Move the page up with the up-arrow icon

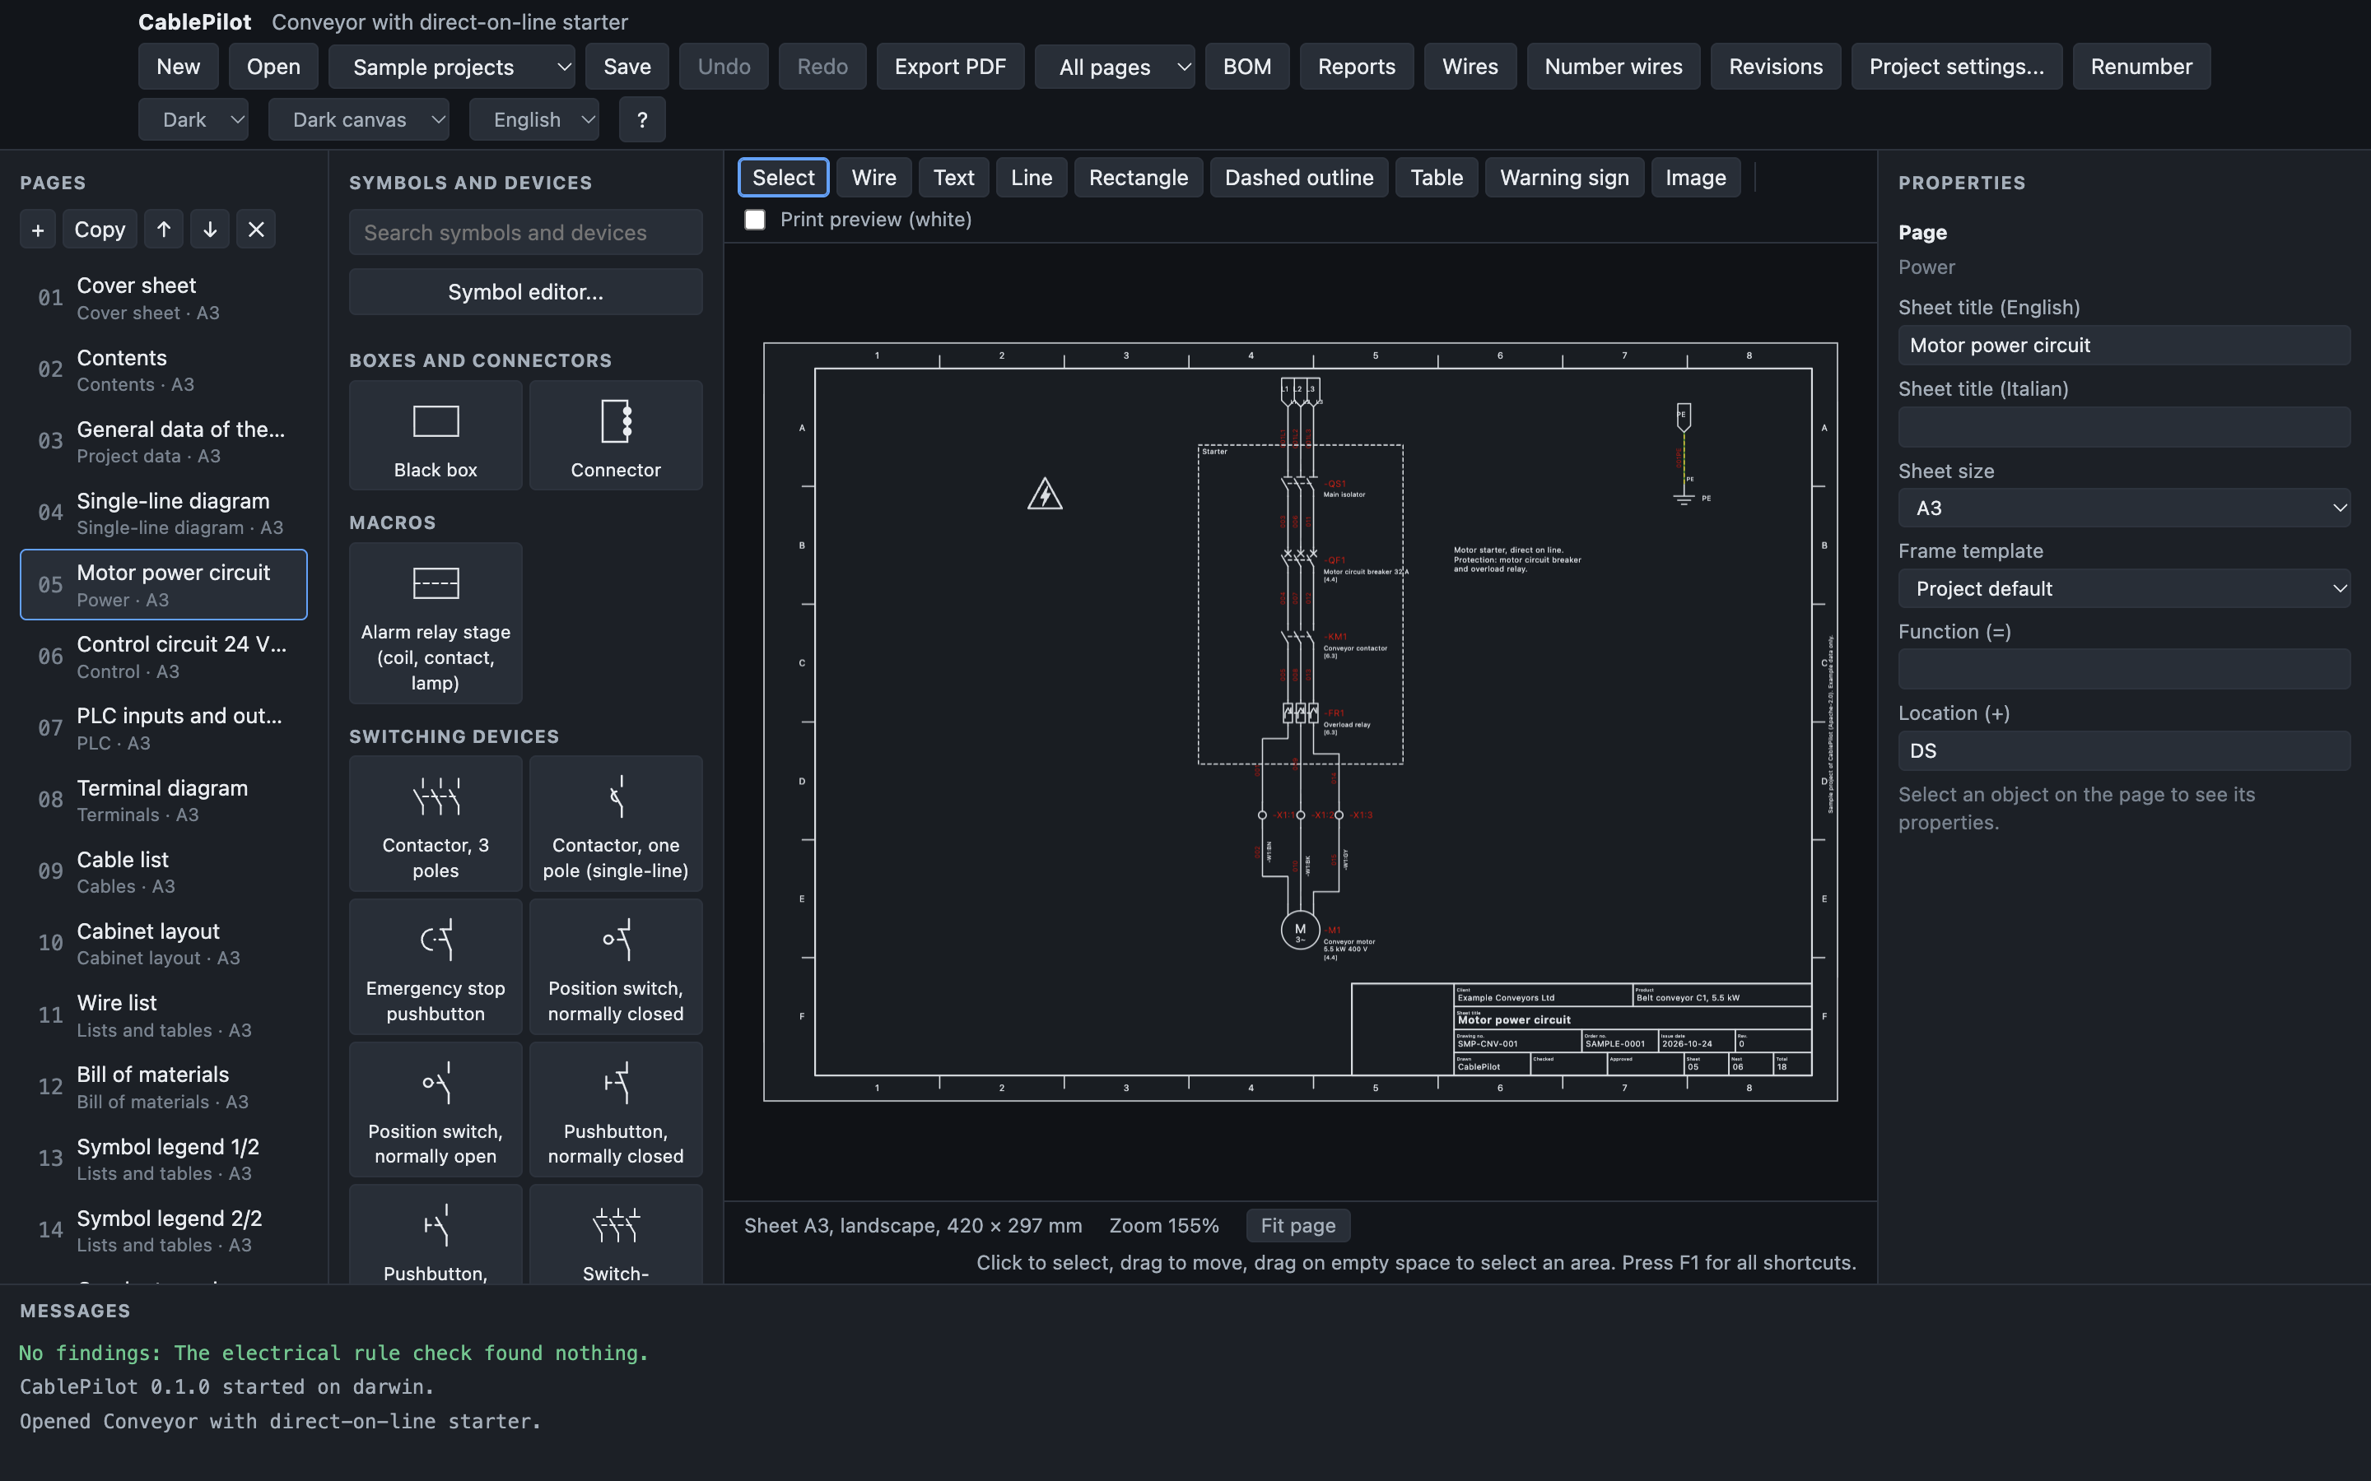[164, 230]
